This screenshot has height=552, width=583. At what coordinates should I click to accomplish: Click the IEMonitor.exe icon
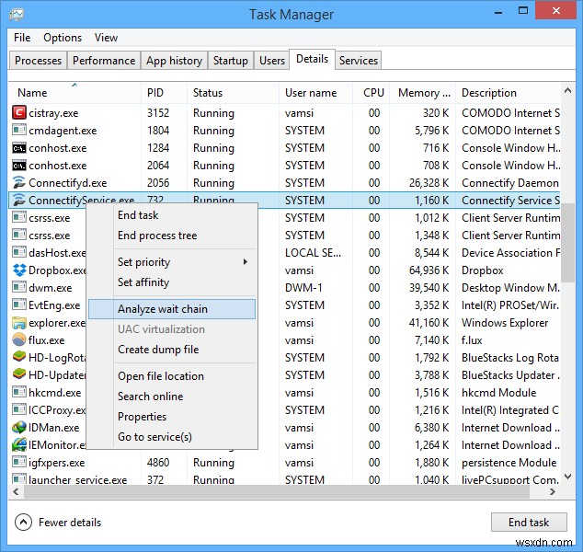19,445
